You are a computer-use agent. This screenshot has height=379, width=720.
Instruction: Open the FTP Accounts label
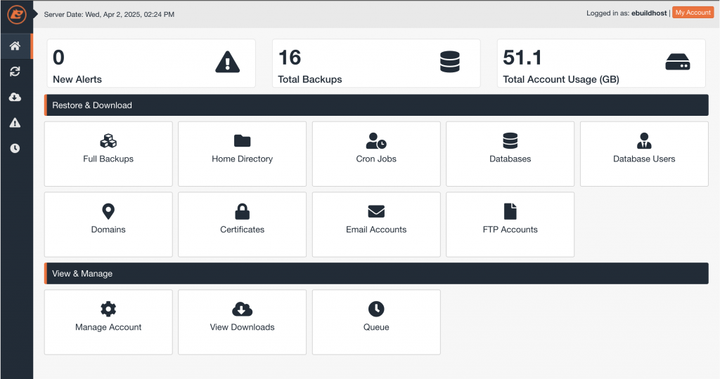510,230
